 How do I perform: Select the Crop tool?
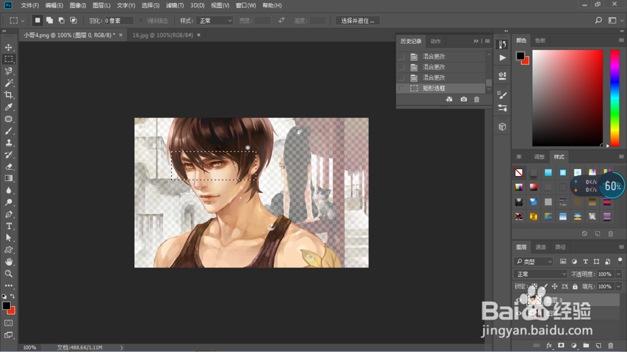[8, 95]
